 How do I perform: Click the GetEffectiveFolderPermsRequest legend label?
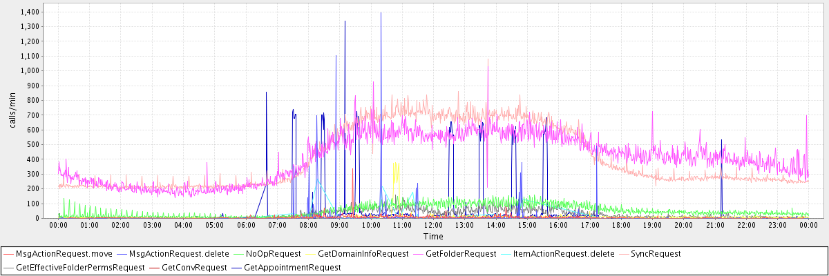[79, 267]
